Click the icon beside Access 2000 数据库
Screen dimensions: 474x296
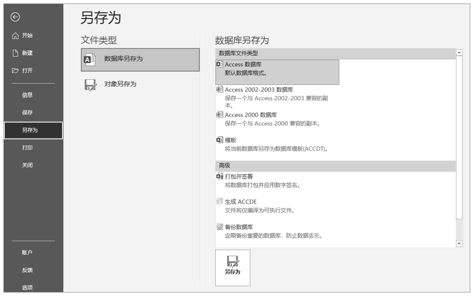[220, 115]
